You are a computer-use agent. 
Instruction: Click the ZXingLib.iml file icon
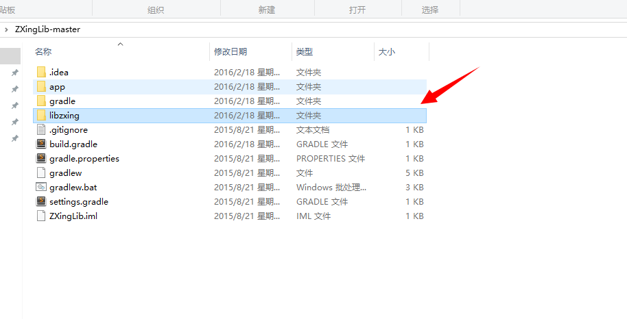click(41, 216)
